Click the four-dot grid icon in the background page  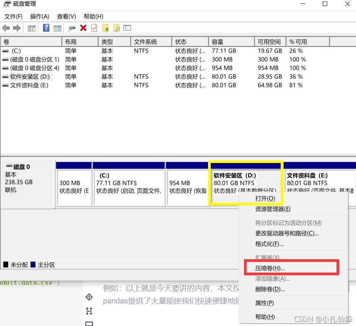(x=89, y=311)
